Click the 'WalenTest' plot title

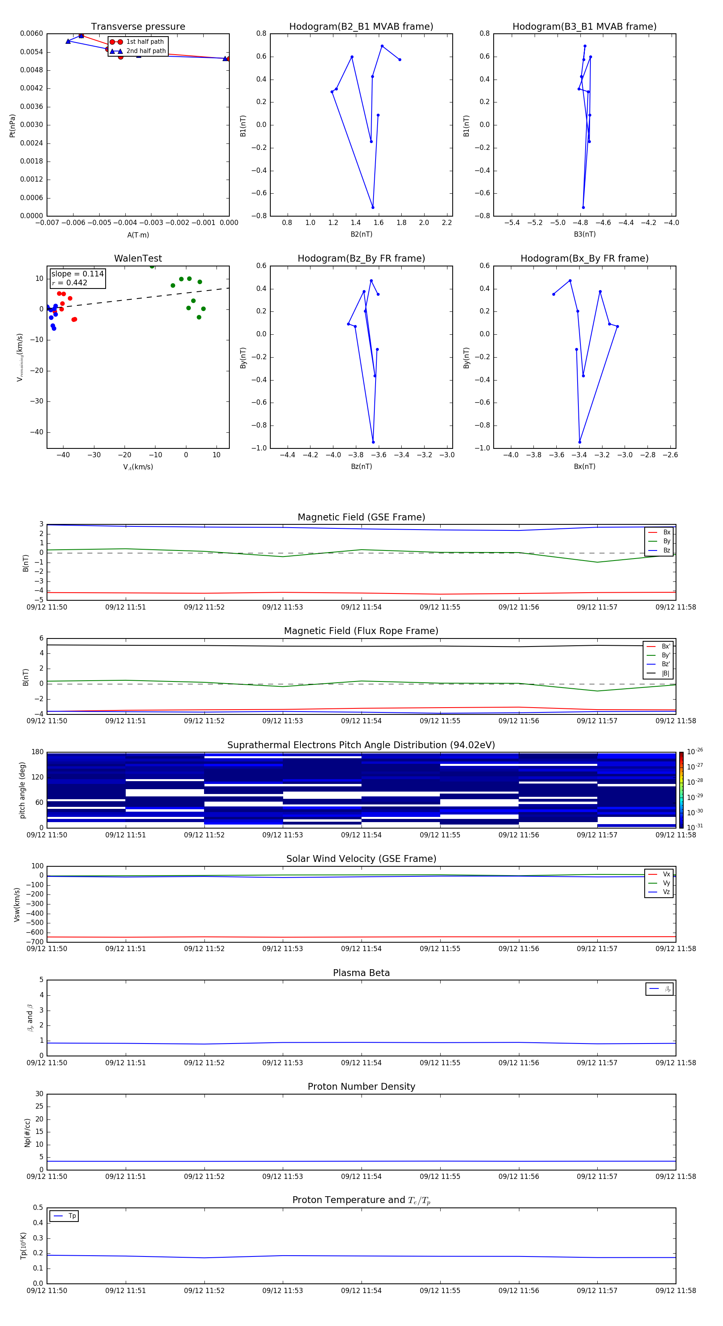click(x=138, y=258)
